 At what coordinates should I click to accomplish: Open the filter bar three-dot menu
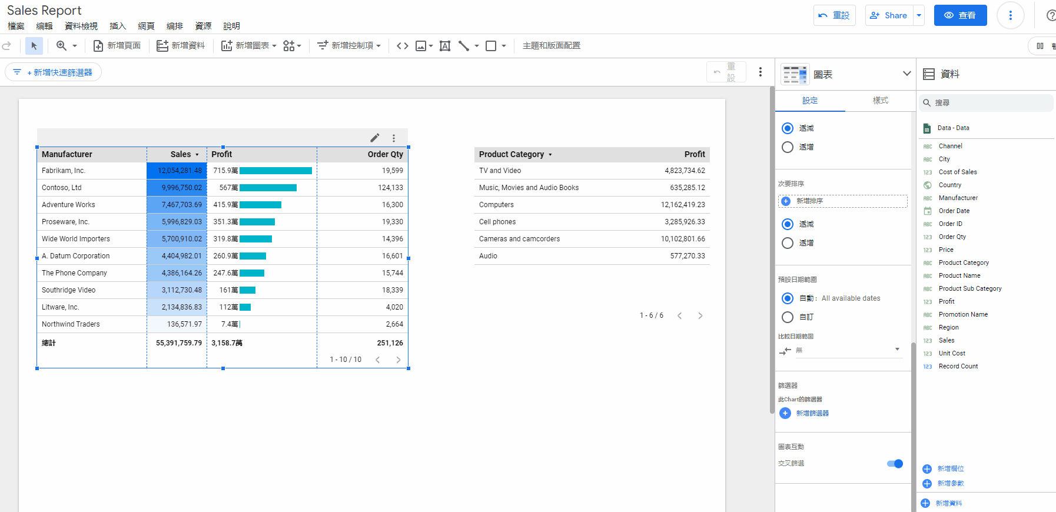tap(761, 72)
